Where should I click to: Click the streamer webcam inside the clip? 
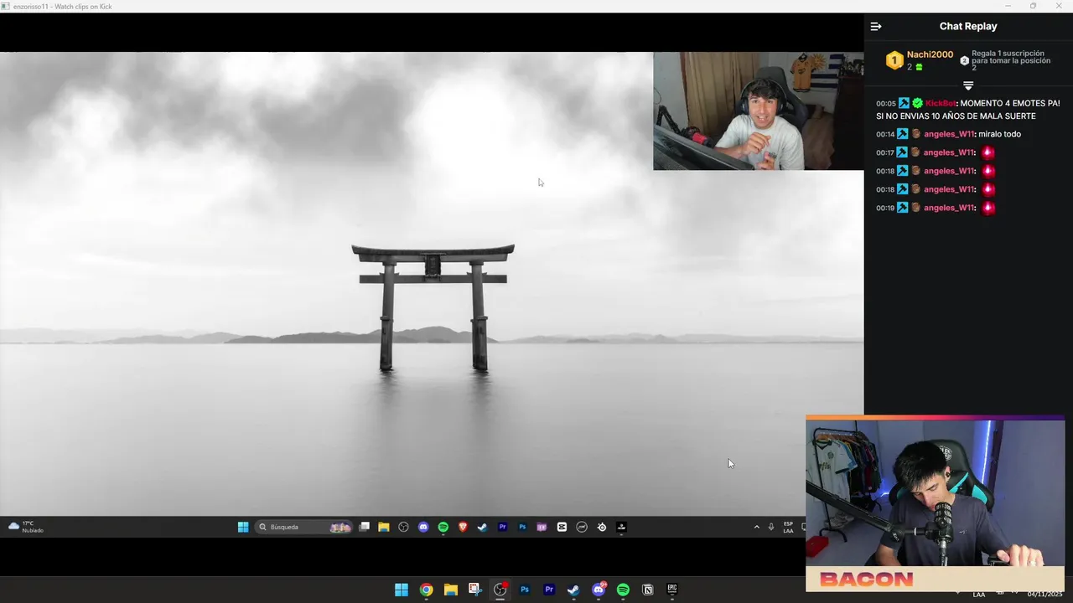coord(759,111)
